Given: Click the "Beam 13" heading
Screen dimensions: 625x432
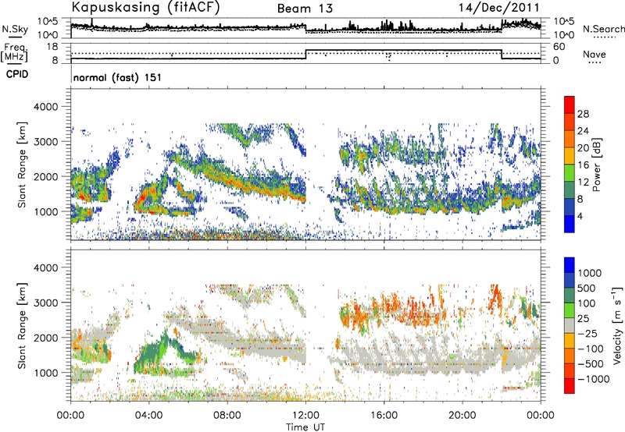Looking at the screenshot, I should point(305,9).
